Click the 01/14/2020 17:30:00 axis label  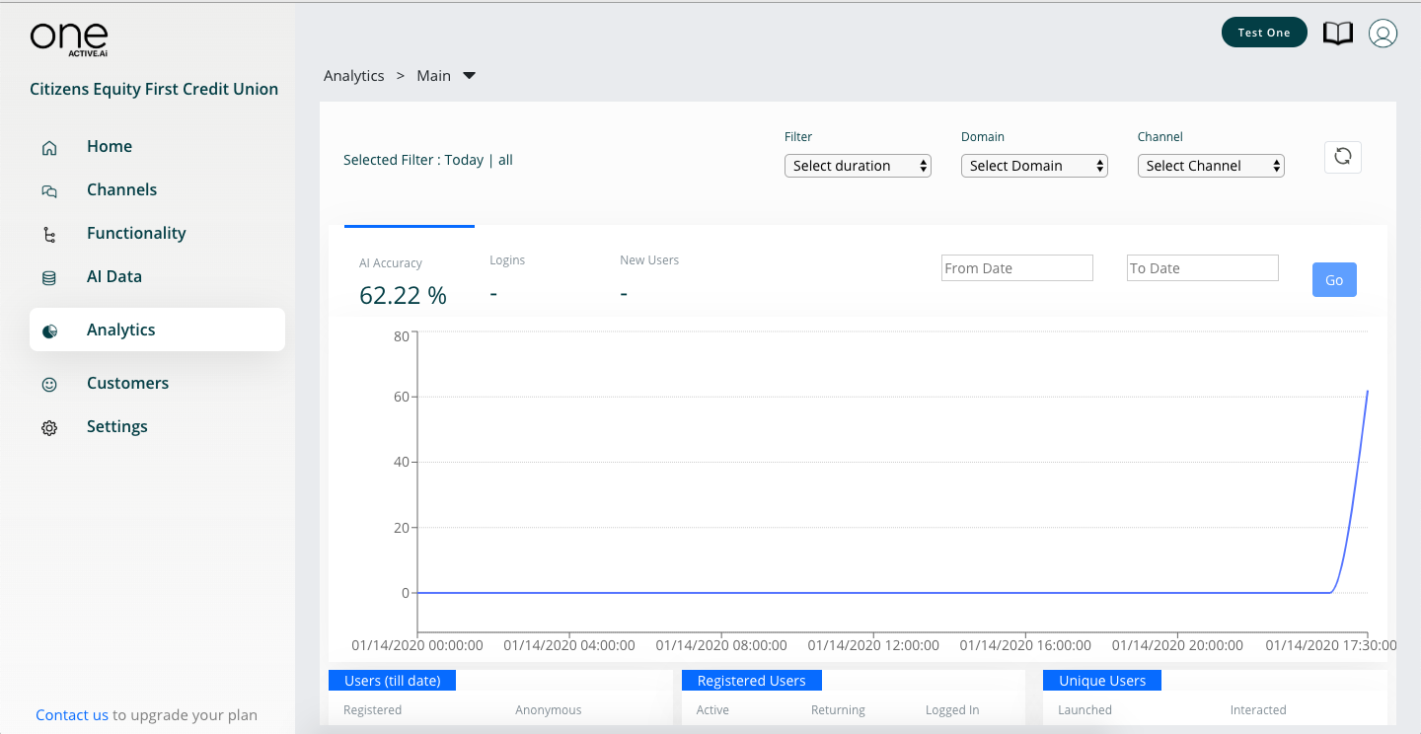[1331, 645]
